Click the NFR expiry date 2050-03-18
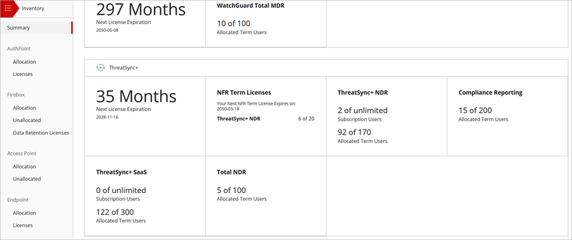572x240 pixels. point(228,109)
